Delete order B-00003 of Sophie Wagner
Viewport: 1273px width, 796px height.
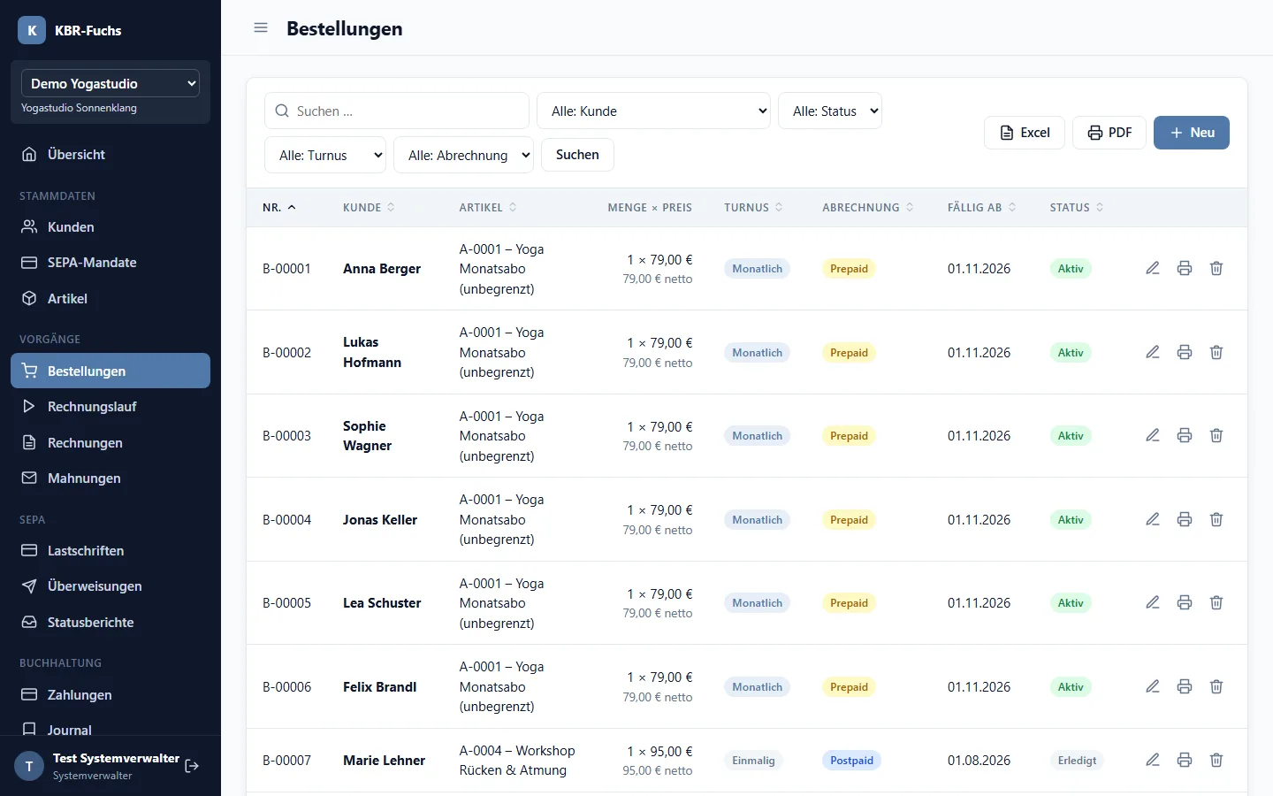1216,435
